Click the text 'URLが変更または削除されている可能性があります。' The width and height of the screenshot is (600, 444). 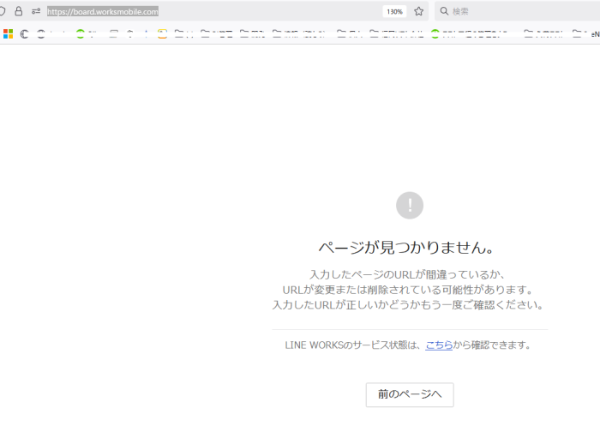pyautogui.click(x=409, y=290)
